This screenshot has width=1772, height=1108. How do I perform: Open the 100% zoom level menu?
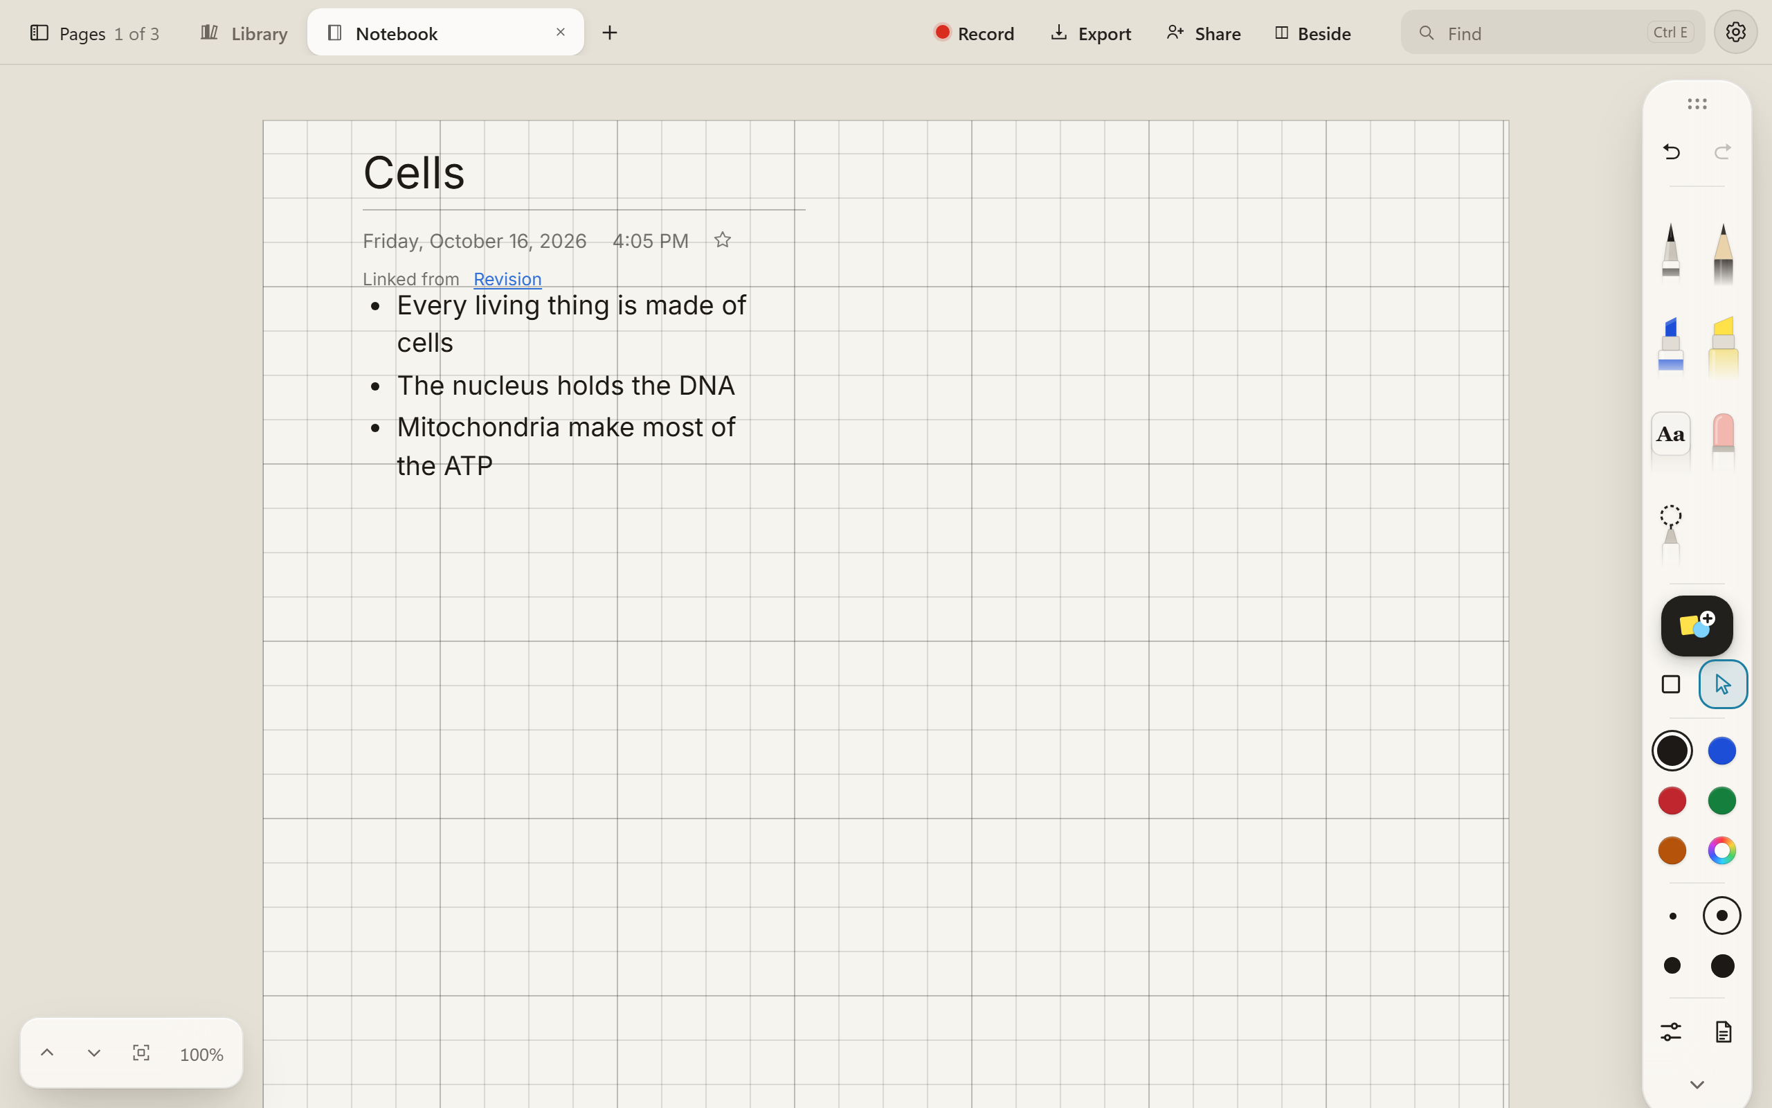coord(201,1055)
